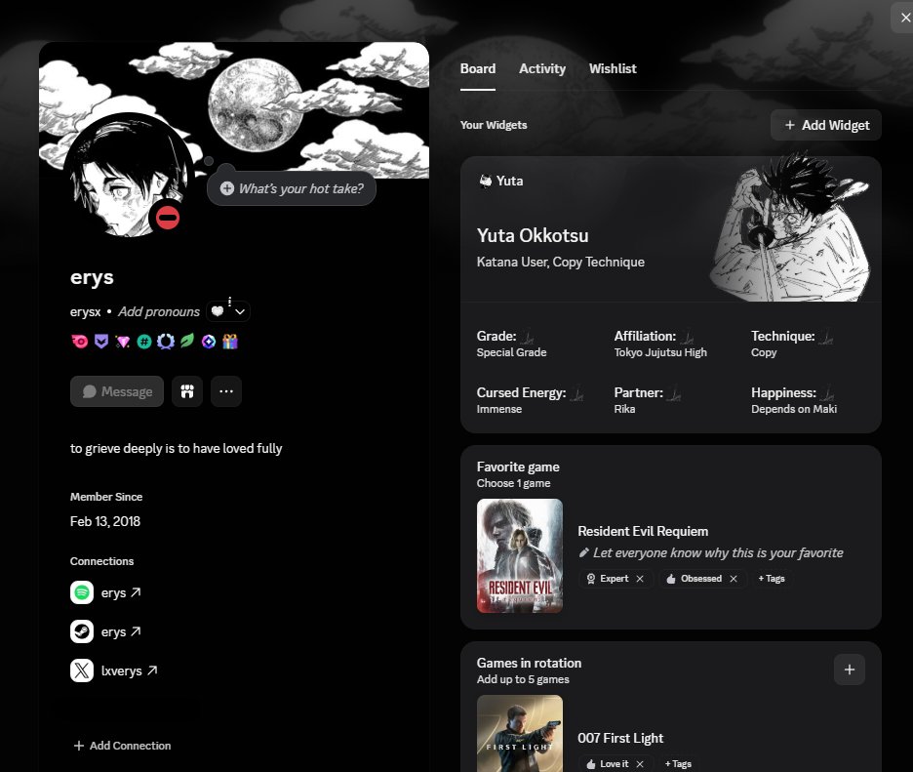Click the profile avatar image
The width and height of the screenshot is (913, 772).
click(129, 175)
